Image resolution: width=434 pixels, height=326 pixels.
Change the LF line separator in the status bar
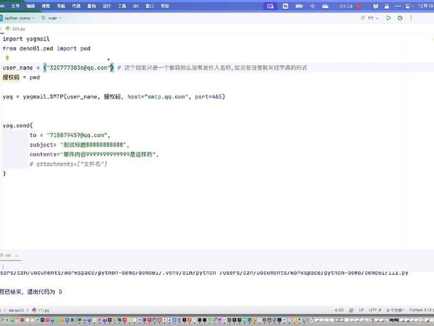[x=361, y=310]
